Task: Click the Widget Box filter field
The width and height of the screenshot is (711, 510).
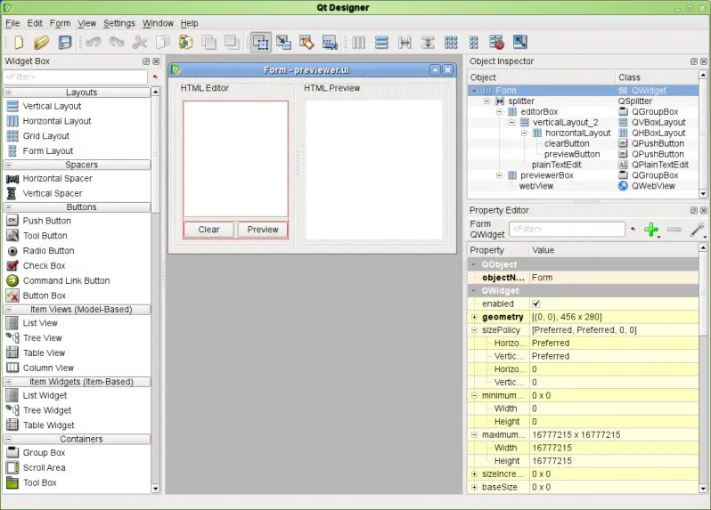Action: click(x=75, y=77)
